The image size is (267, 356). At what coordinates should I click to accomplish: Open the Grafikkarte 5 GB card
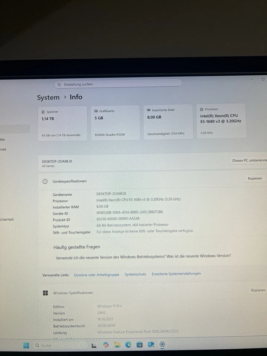tap(115, 123)
